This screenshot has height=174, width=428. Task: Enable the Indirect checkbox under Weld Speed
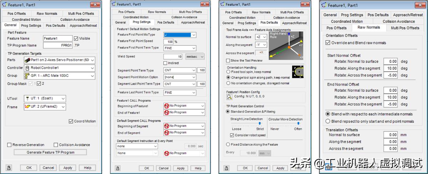coord(165,63)
